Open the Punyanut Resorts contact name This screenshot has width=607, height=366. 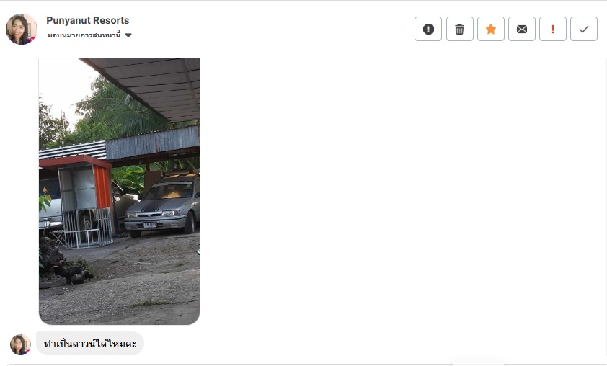tap(88, 20)
